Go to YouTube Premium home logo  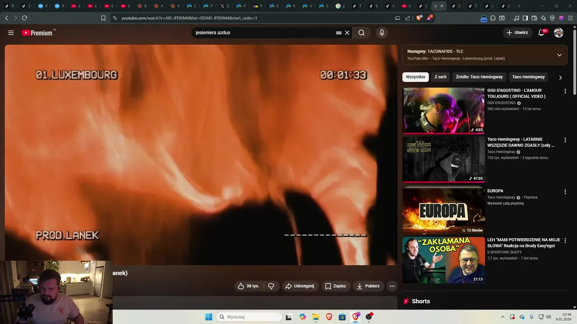pyautogui.click(x=37, y=33)
